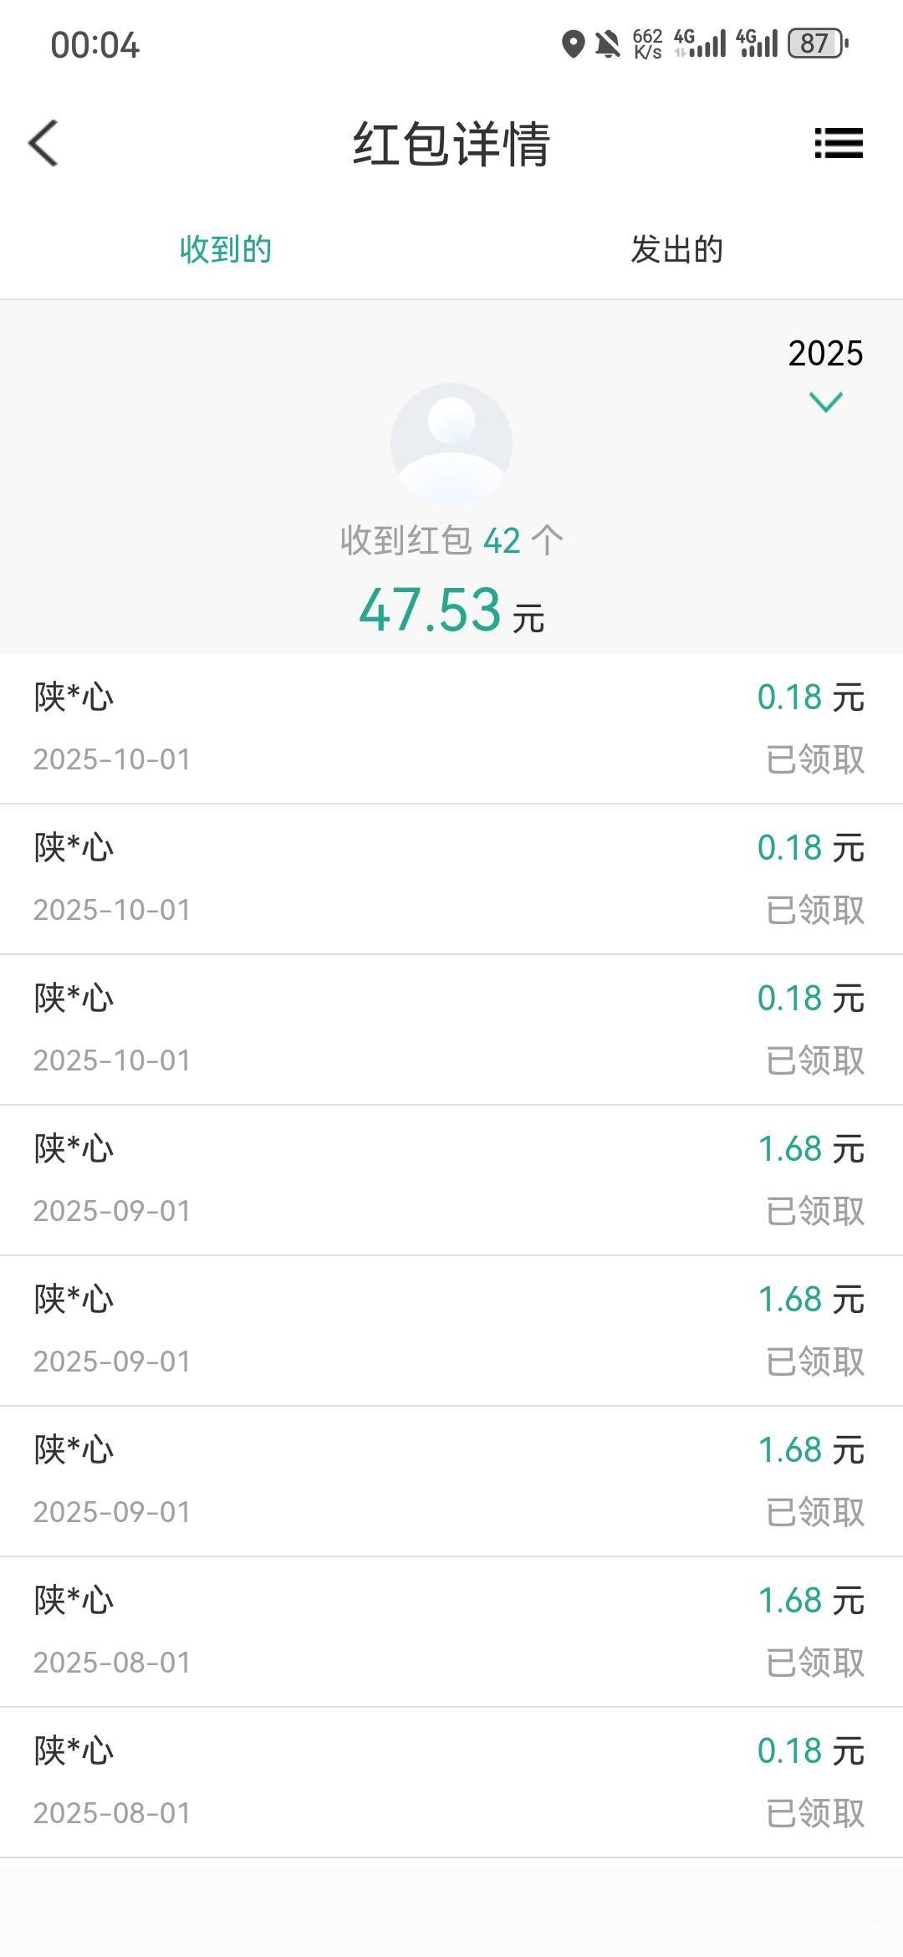The image size is (903, 1957).
Task: Tap the muted notification bell icon
Action: [x=608, y=43]
